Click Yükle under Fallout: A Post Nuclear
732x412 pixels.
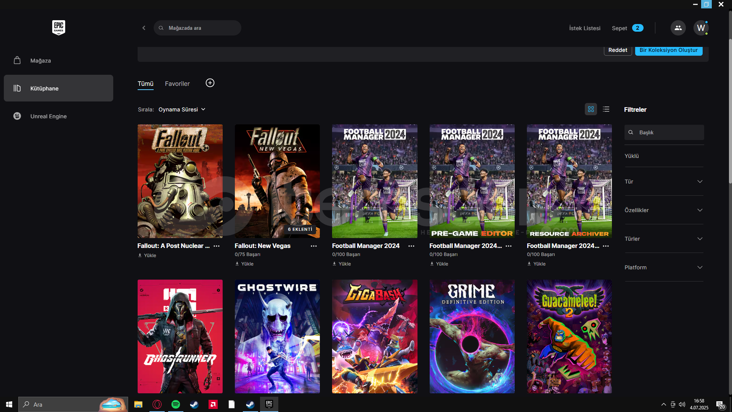click(147, 256)
